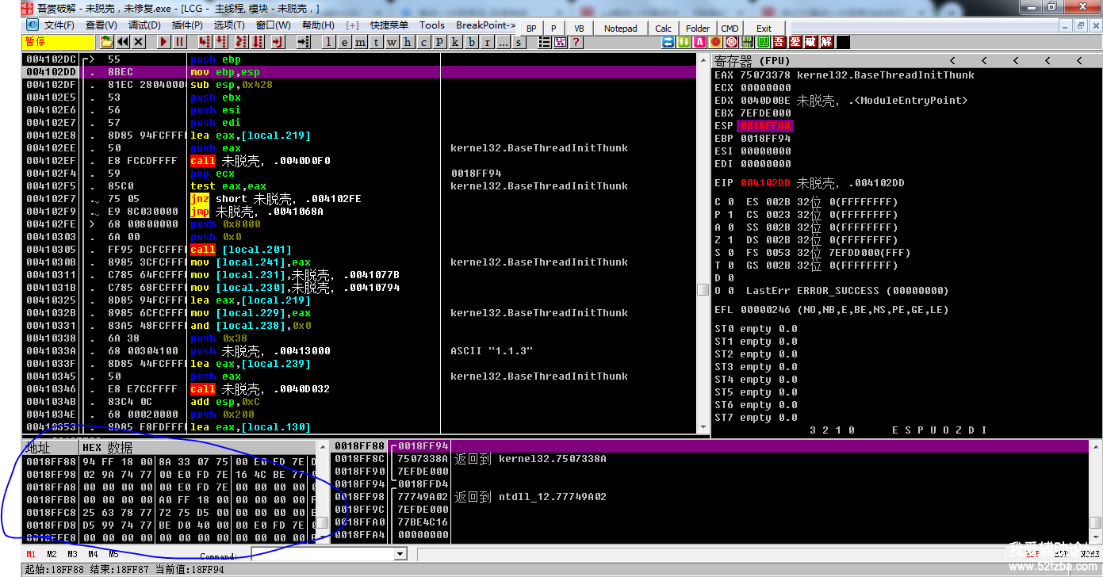Click the Step Over toolbar icon
Screen dimensions: 1103x577
coord(220,42)
